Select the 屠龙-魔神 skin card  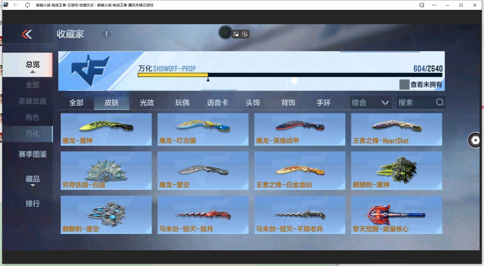click(106, 130)
